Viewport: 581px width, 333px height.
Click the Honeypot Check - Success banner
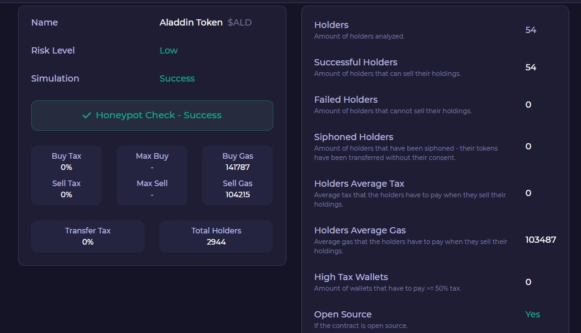[152, 115]
